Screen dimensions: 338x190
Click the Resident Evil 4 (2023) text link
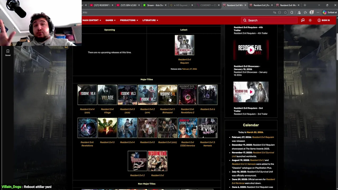87,111
